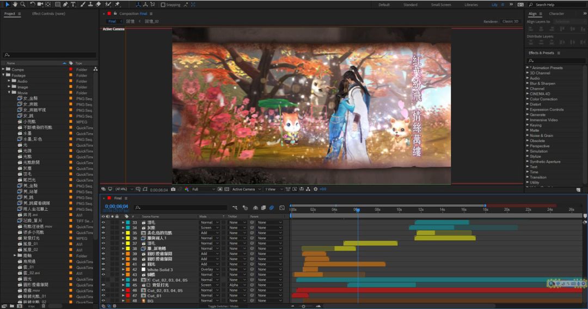Click the yellow label swatch of layer 35

pyautogui.click(x=128, y=233)
